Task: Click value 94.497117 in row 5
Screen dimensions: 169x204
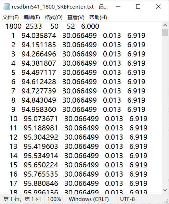Action: click(x=39, y=73)
